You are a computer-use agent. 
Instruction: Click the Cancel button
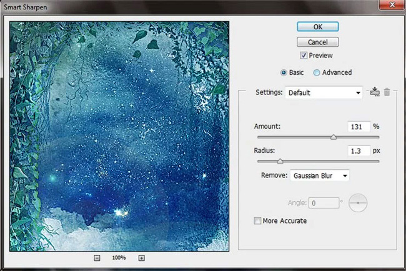point(318,42)
